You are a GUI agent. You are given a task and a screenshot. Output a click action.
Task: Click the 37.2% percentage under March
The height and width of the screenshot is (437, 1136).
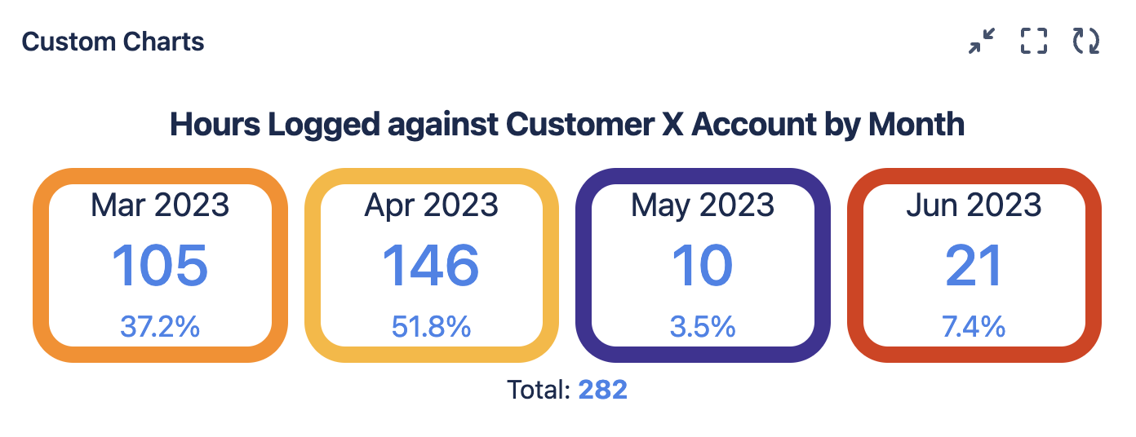pos(160,326)
